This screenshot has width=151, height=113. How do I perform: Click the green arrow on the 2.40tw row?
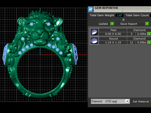(149, 34)
